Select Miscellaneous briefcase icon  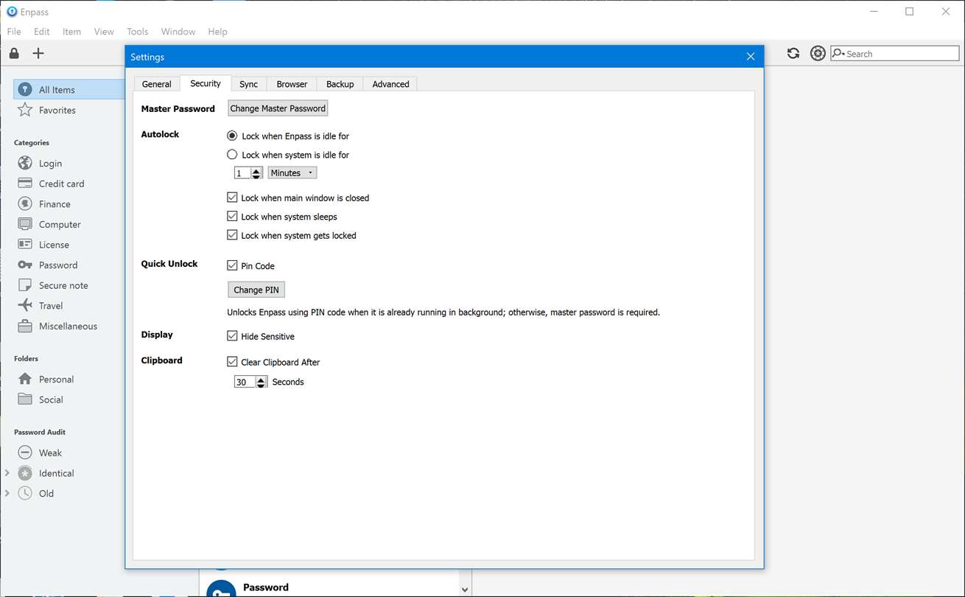click(x=25, y=326)
